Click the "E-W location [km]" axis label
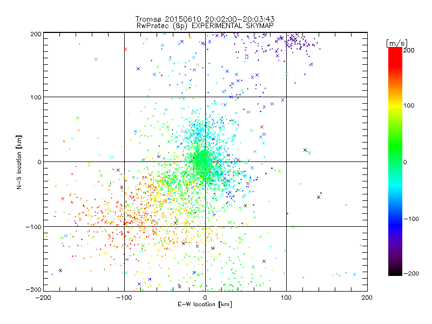Screen dimensions: 432x324 pyautogui.click(x=205, y=304)
